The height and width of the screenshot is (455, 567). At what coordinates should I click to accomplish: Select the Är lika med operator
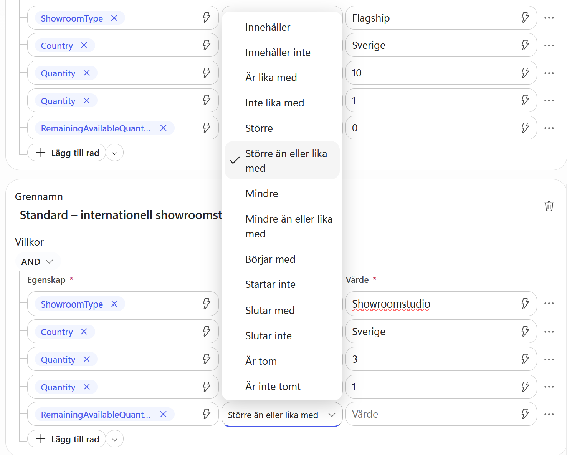tap(282, 78)
